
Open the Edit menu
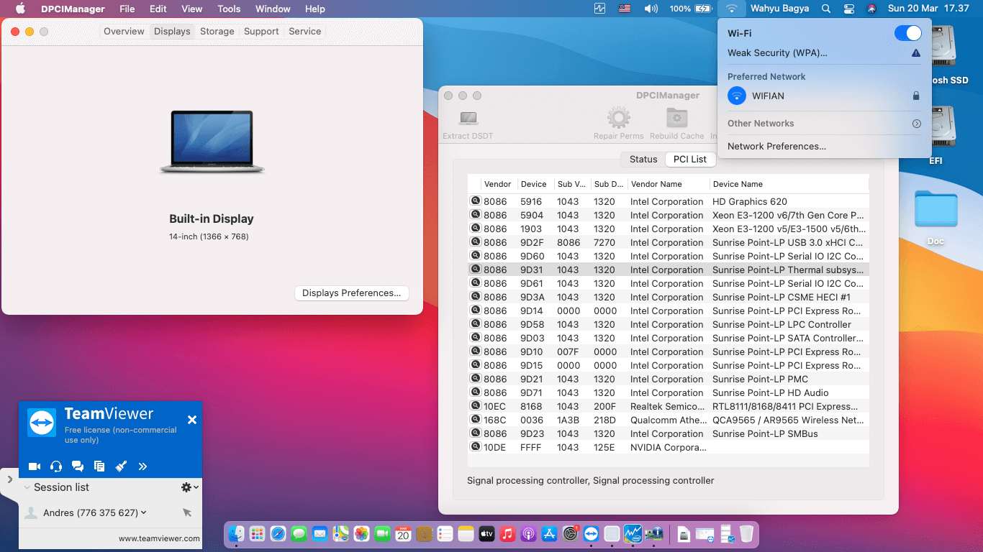pos(158,9)
